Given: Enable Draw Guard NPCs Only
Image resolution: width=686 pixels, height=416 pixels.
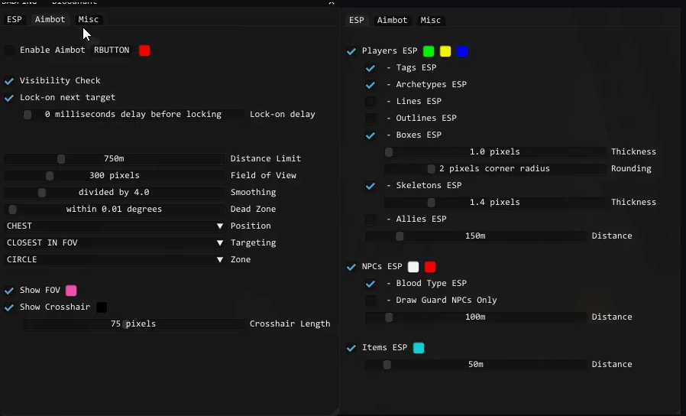Looking at the screenshot, I should pos(371,301).
